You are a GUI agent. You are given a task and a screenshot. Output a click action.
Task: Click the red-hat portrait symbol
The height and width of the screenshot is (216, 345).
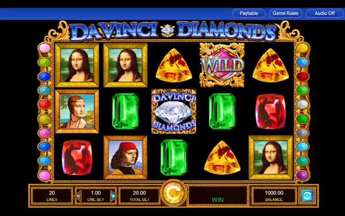tap(125, 158)
